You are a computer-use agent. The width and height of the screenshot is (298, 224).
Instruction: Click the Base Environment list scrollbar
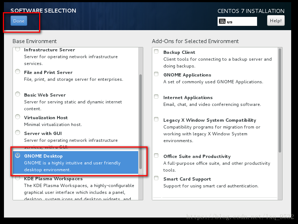pos(141,122)
